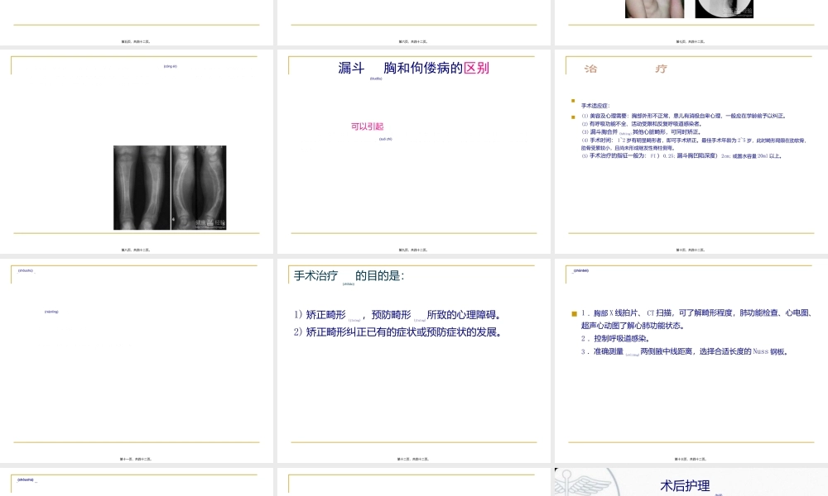This screenshot has height=496, width=828.
Task: Select the leg X-ray image on the 可以引起 slide
Action: (170, 188)
